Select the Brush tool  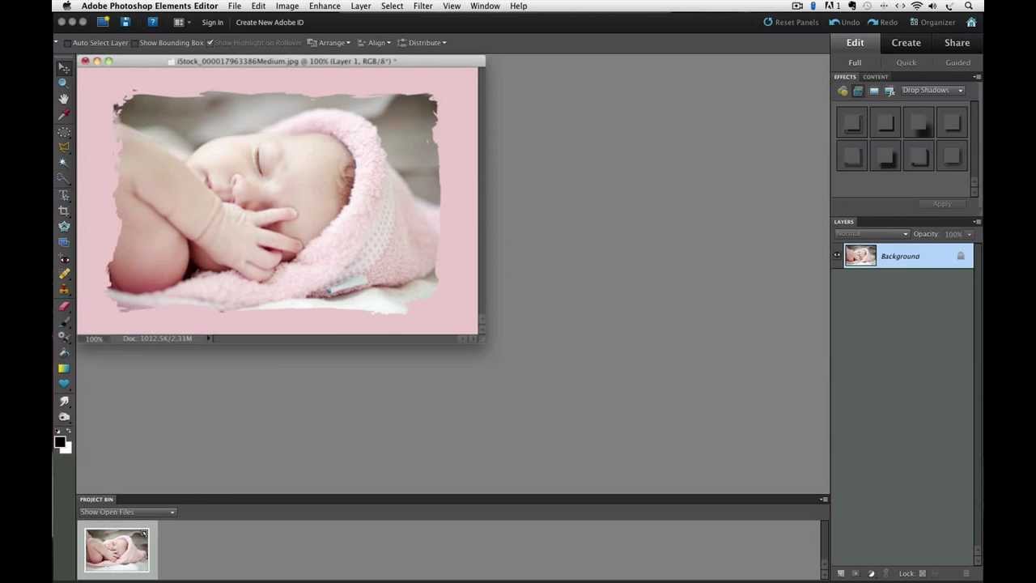coord(64,321)
